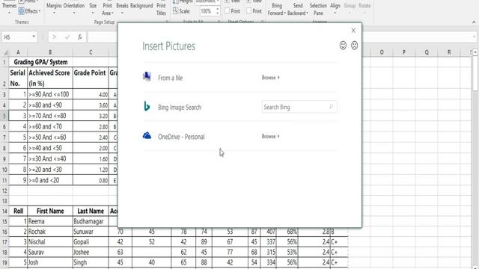The width and height of the screenshot is (479, 269).
Task: Click the smiley face feedback icon
Action: [x=343, y=46]
